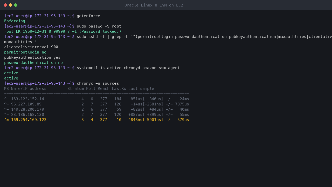Viewport: 332px width, 187px height.
Task: Click Reach value 377 for 149.28.200.179
Action: (x=104, y=109)
